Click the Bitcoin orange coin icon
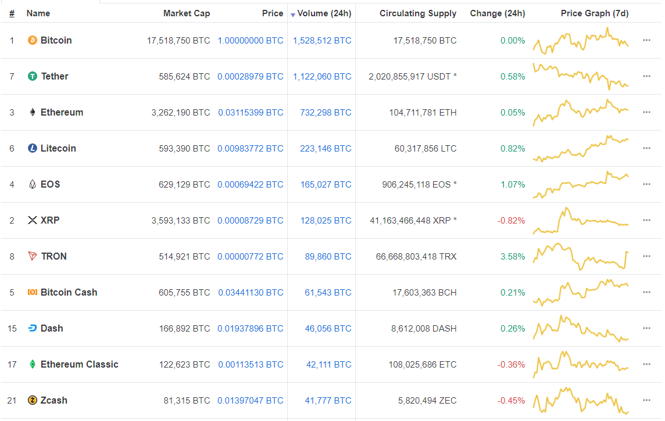The width and height of the screenshot is (665, 421). pyautogui.click(x=33, y=41)
